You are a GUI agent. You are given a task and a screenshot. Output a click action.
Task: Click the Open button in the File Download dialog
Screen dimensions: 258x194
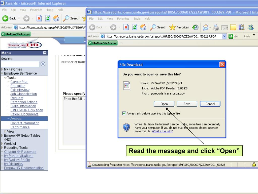pyautogui.click(x=164, y=104)
